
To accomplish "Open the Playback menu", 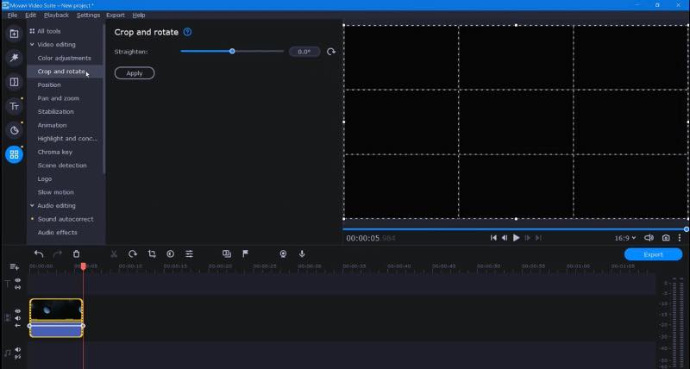I will pyautogui.click(x=56, y=15).
